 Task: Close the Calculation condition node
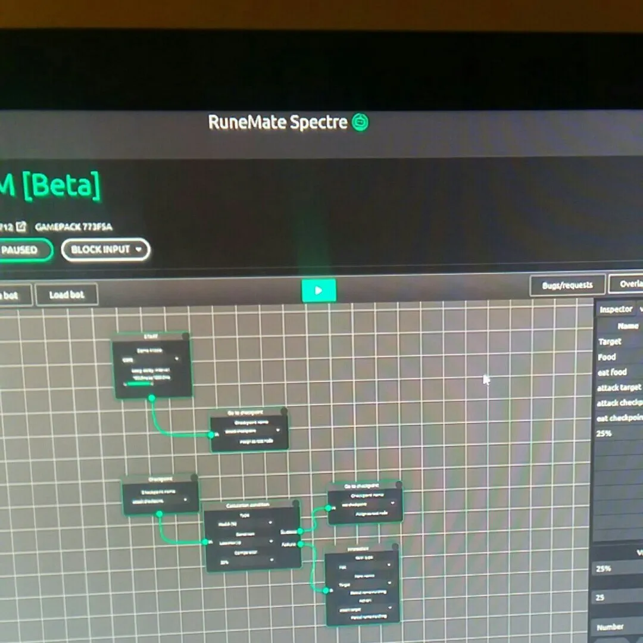pyautogui.click(x=296, y=502)
